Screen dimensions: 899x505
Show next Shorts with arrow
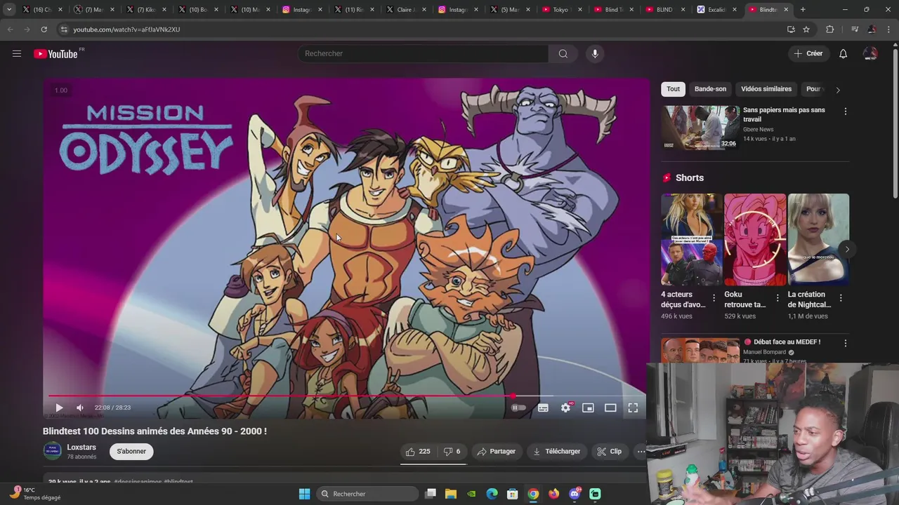pos(847,249)
